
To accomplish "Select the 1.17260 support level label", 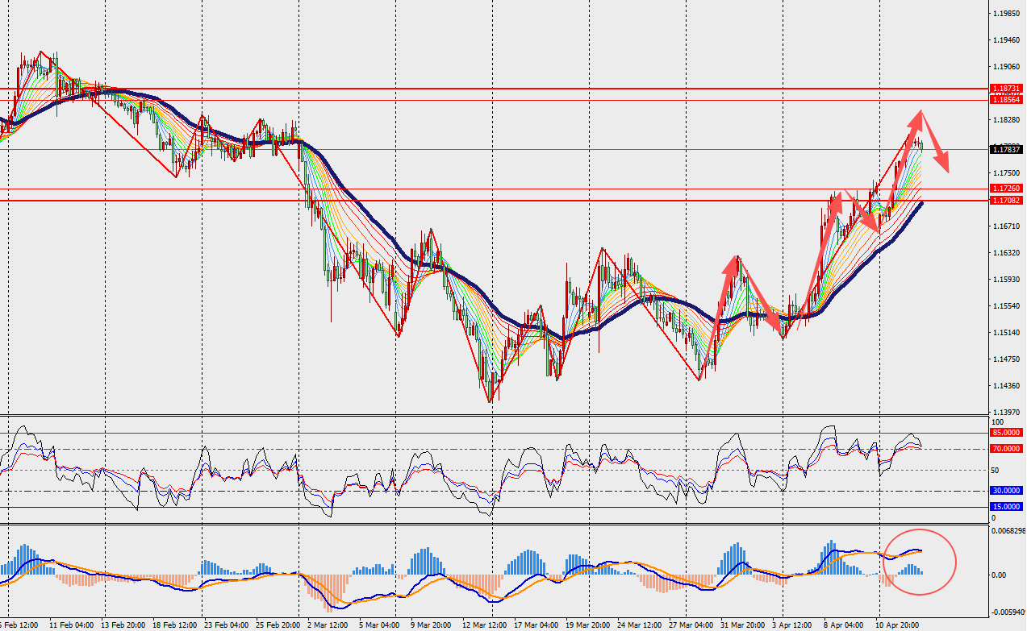I will (x=1008, y=188).
